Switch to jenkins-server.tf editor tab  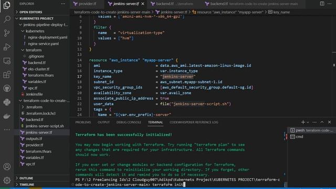[x=126, y=4]
